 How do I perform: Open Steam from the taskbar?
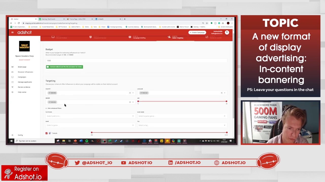click(121, 141)
